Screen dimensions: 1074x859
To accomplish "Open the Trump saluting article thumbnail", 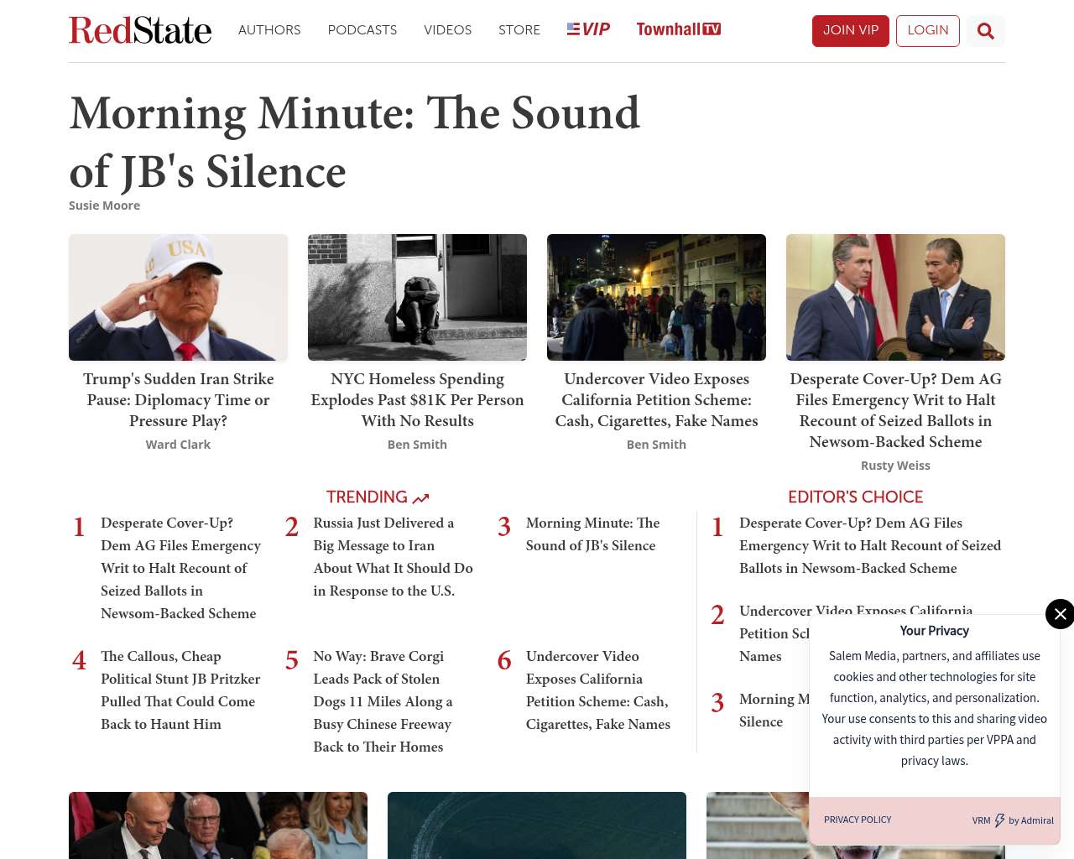I will click(x=178, y=297).
